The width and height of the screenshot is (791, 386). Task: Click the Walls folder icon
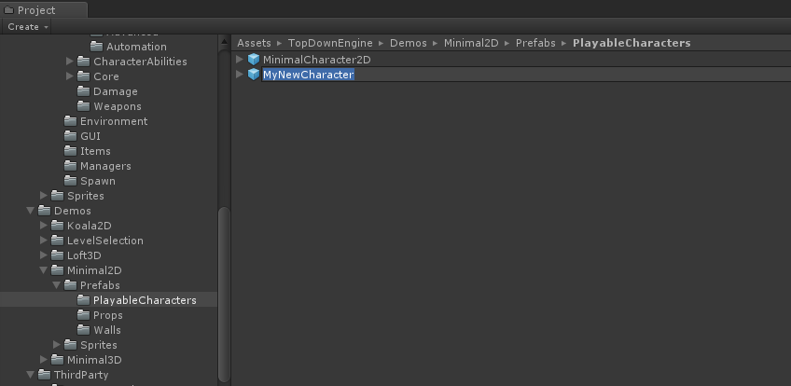(x=84, y=330)
